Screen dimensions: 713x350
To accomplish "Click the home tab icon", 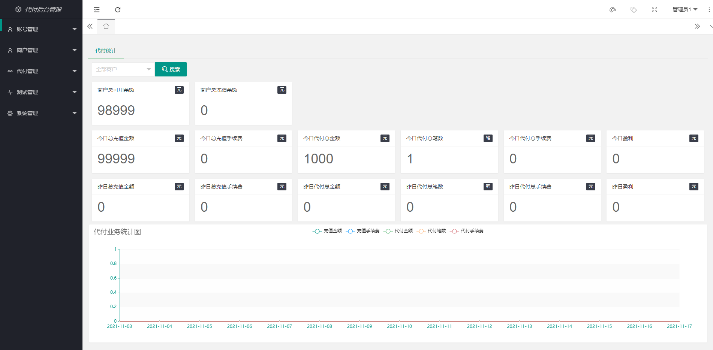I will (106, 26).
